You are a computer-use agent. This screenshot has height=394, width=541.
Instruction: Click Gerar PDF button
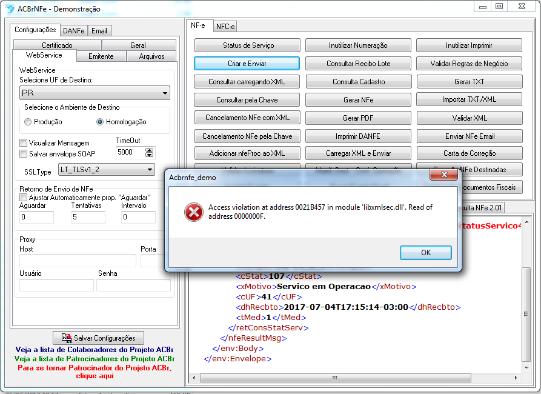pos(358,118)
